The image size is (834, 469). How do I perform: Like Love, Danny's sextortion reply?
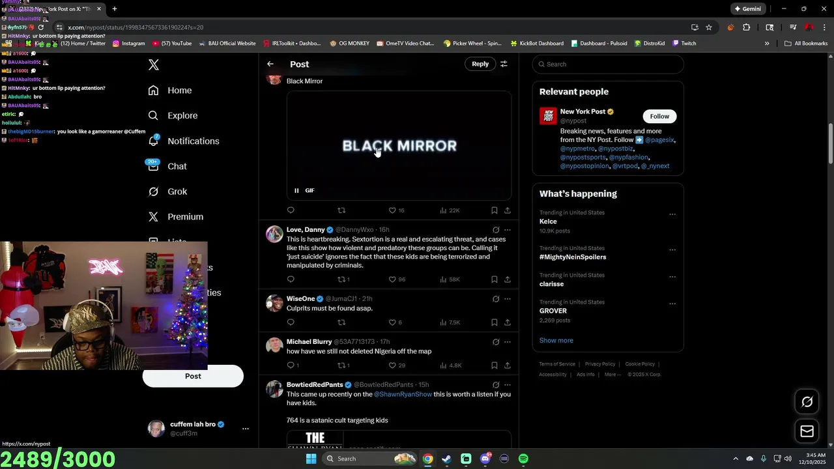(x=392, y=279)
